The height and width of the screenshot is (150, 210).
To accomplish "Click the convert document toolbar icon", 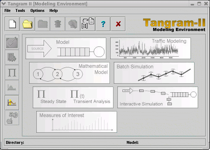I will [88, 24].
